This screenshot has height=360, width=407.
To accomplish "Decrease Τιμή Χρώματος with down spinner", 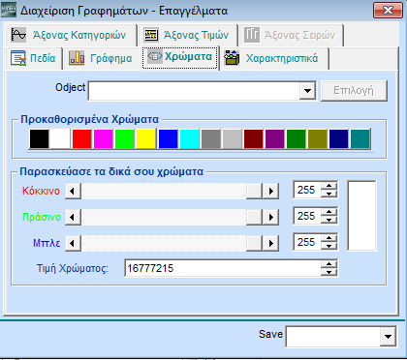I will (329, 272).
